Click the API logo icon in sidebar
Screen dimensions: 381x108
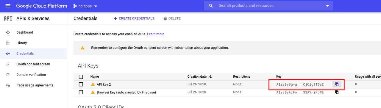pyautogui.click(x=8, y=18)
